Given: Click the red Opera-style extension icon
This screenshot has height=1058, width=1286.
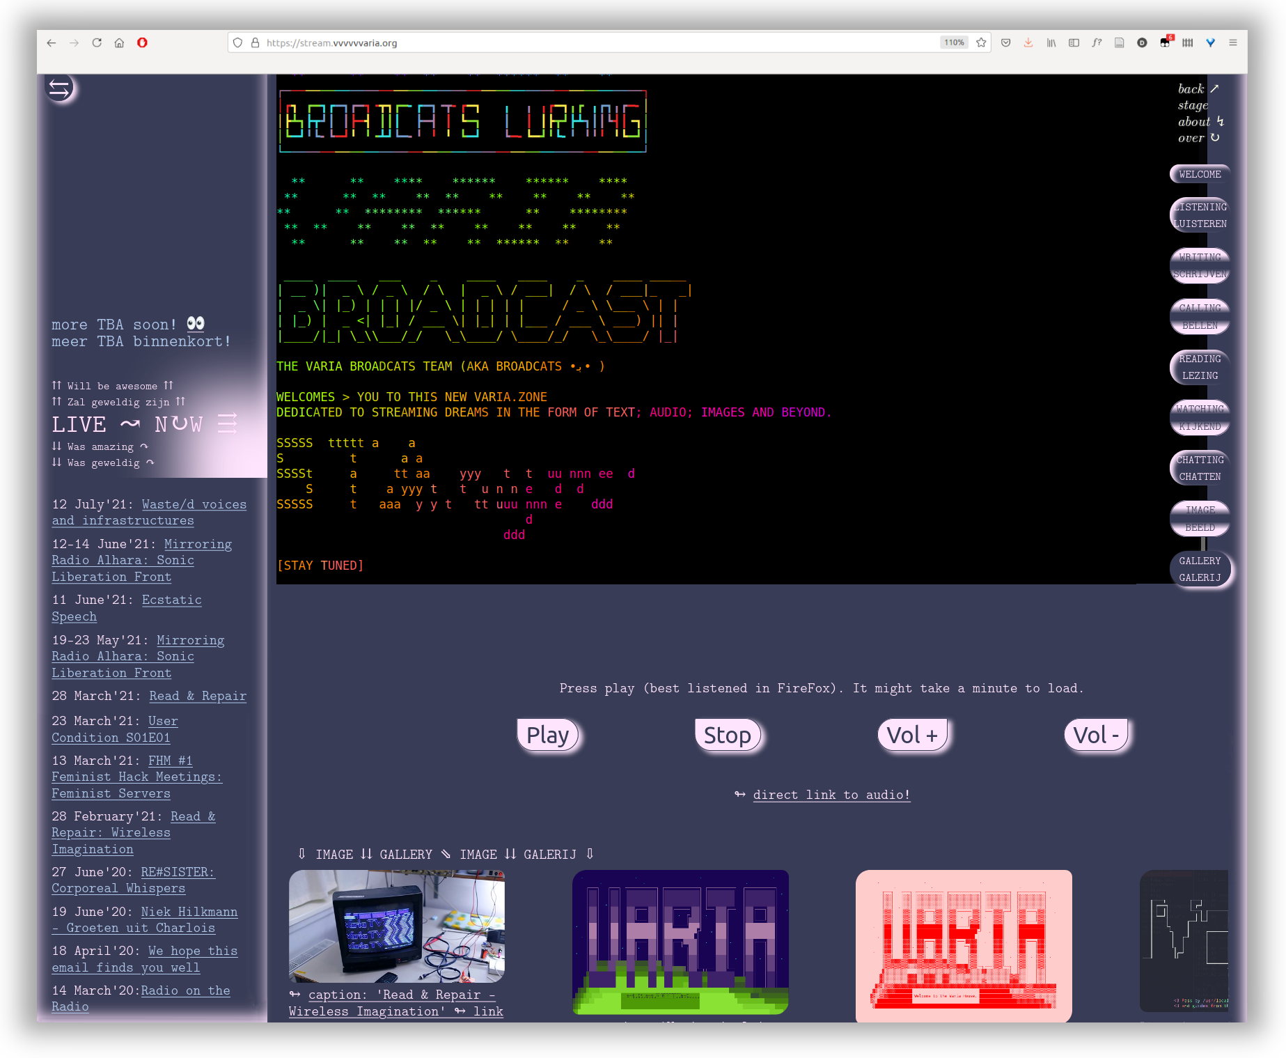Looking at the screenshot, I should tap(142, 42).
